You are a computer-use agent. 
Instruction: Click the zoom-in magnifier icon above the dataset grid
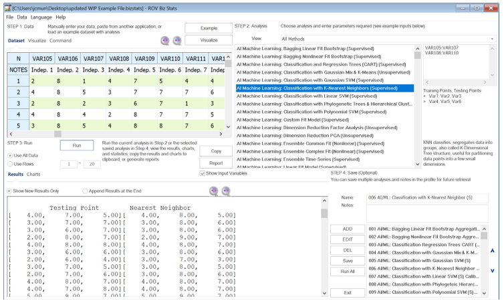point(165,41)
